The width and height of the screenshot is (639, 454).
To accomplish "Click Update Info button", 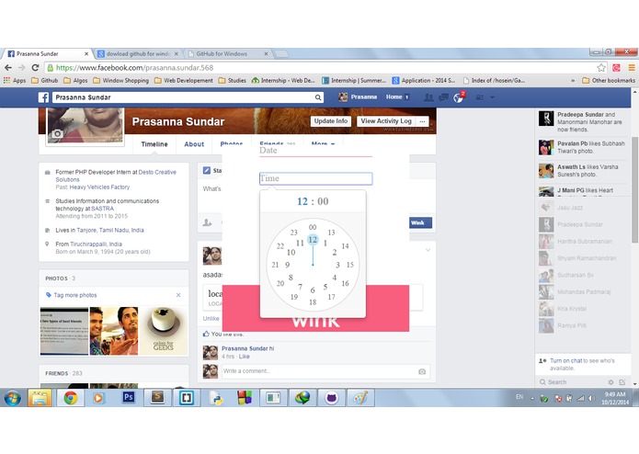I will [330, 121].
